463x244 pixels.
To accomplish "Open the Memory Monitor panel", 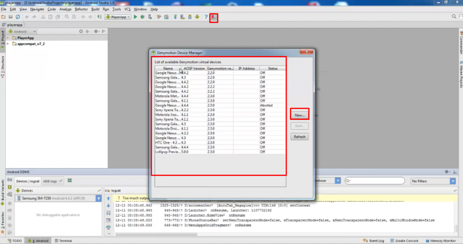I will coord(440,241).
